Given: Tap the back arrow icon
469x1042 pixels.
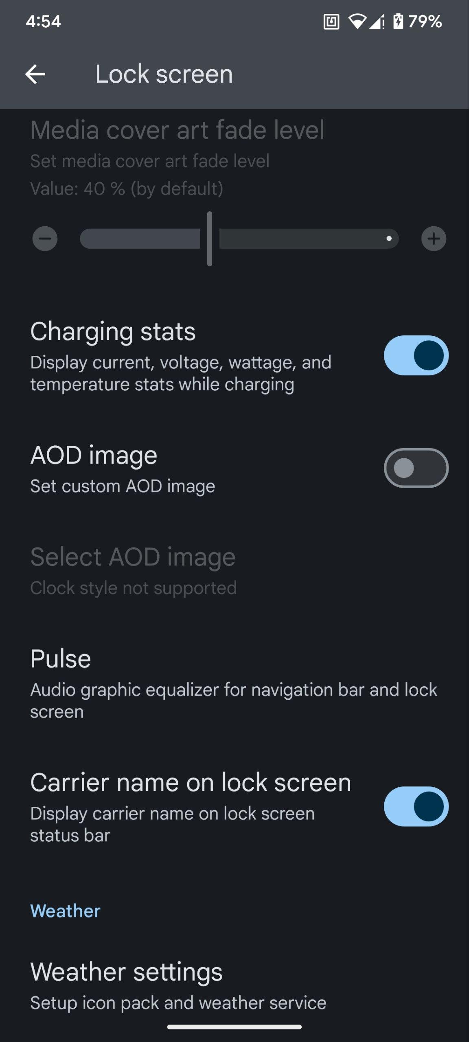Looking at the screenshot, I should pos(35,74).
